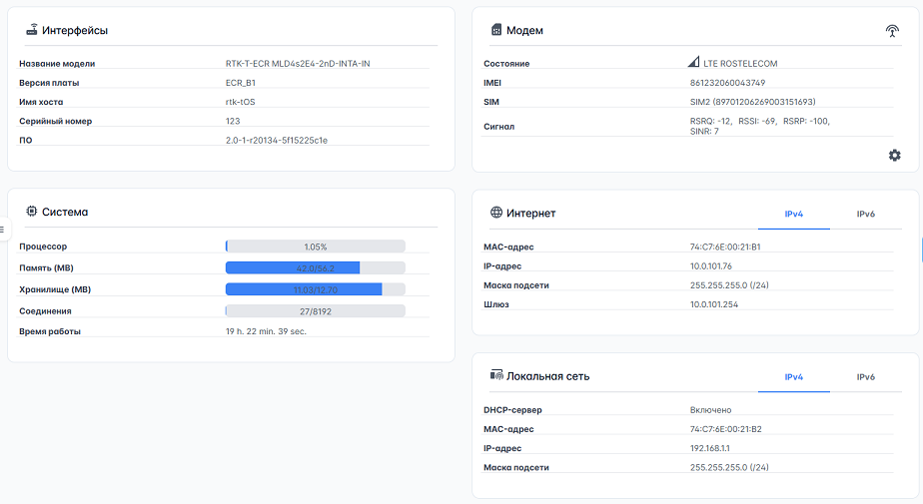The width and height of the screenshot is (923, 504).
Task: Click the Система chip icon
Action: pos(32,212)
